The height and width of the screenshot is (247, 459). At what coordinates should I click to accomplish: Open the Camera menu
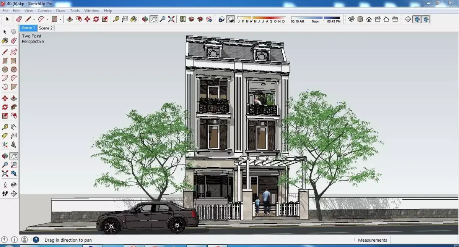[44, 11]
